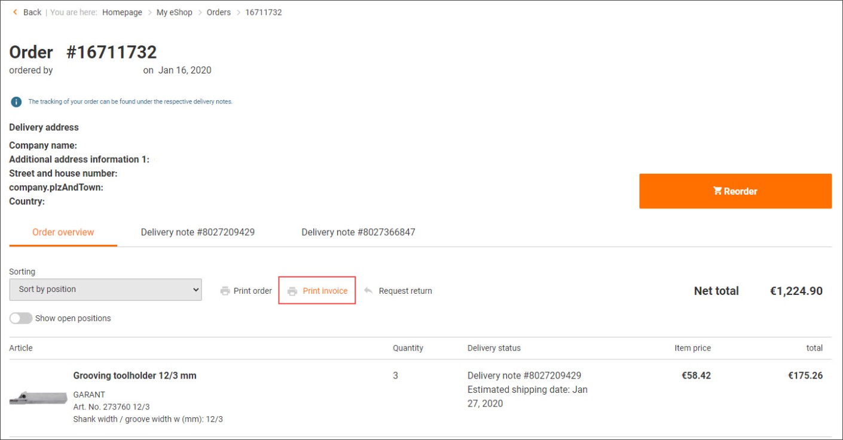
Task: Click the Request return arrow icon
Action: coord(368,291)
